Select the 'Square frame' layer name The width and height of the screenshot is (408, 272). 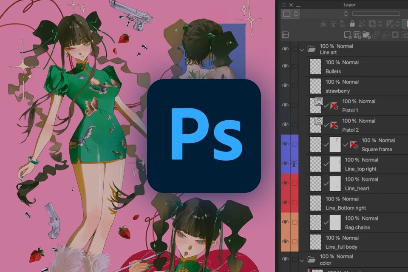(x=377, y=150)
